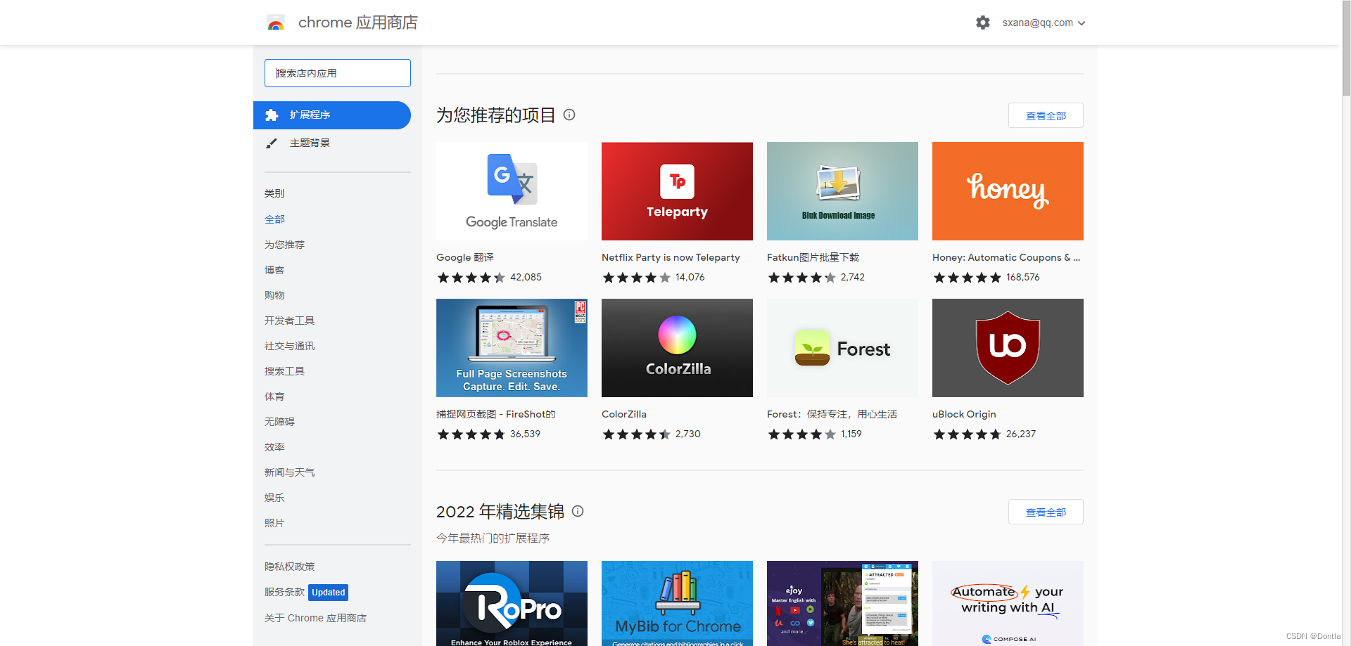This screenshot has width=1351, height=646.
Task: Click the 26,237 rating count
Action: (1021, 434)
